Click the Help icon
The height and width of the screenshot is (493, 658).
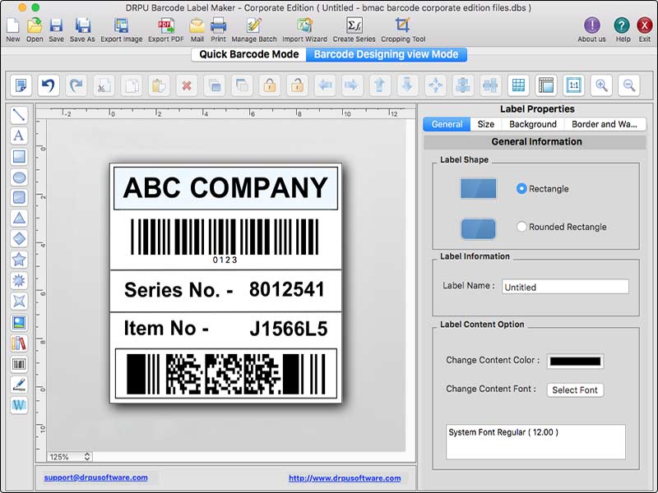click(622, 25)
